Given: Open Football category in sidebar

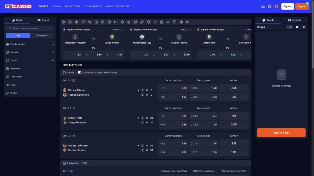Looking at the screenshot, I should 30,52.
